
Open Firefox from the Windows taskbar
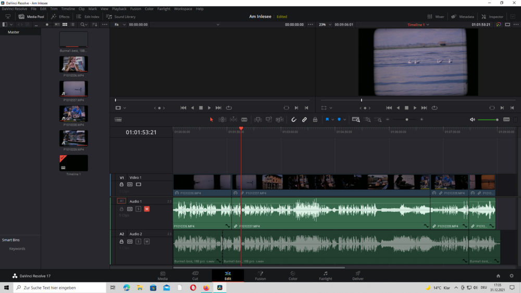click(206, 288)
